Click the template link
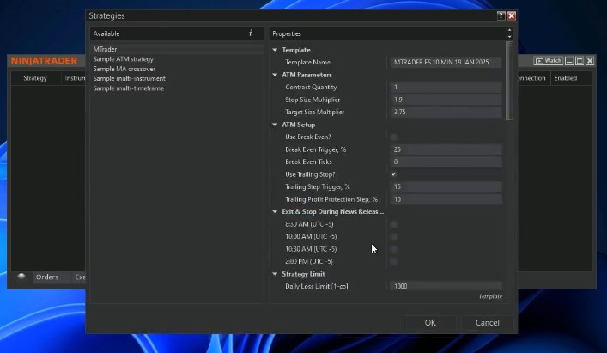 (489, 296)
